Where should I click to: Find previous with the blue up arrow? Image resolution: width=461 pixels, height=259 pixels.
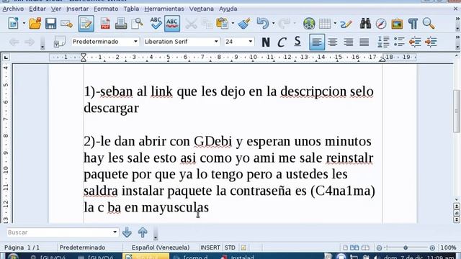point(143,232)
